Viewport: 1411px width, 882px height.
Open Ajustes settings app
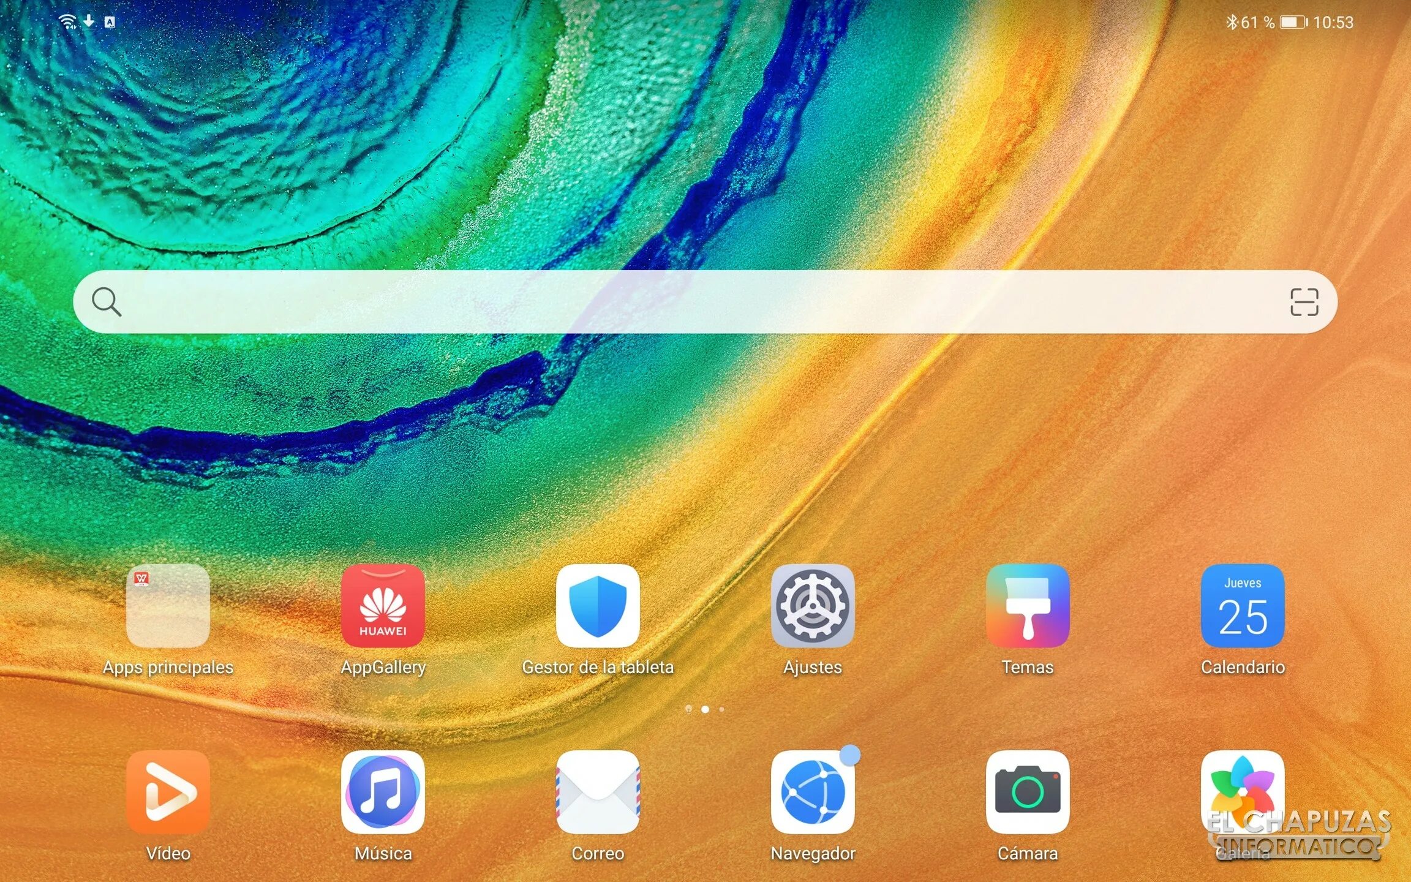pyautogui.click(x=813, y=606)
